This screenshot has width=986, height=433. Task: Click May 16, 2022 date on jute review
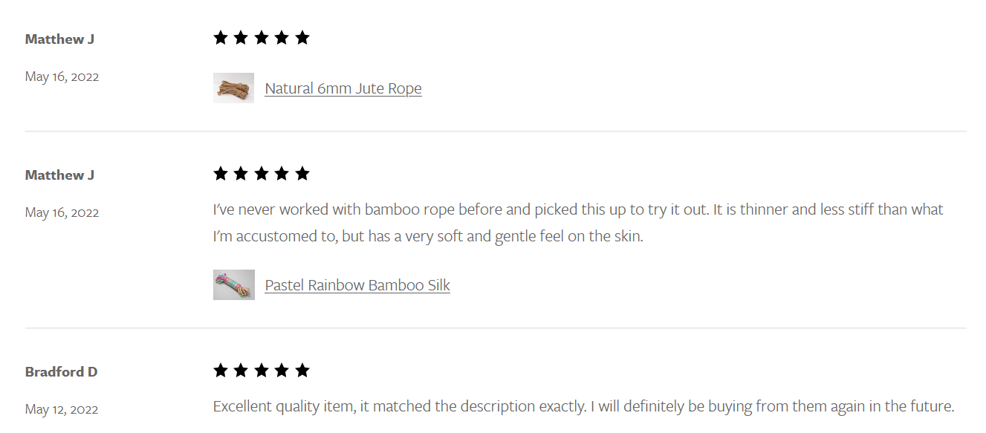[62, 76]
